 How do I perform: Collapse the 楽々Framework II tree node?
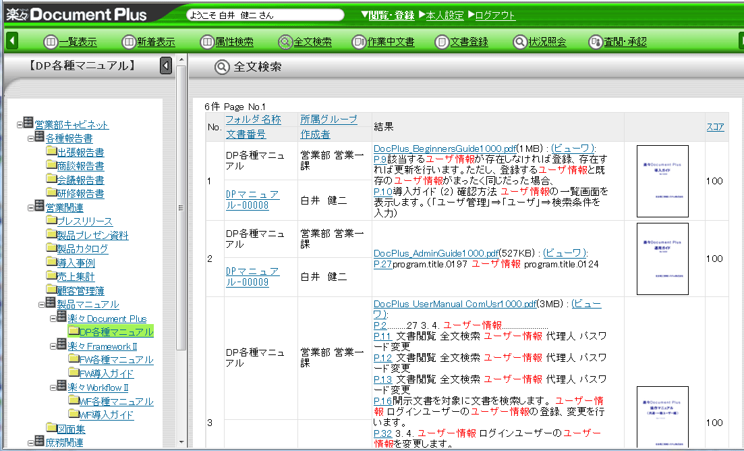[53, 346]
